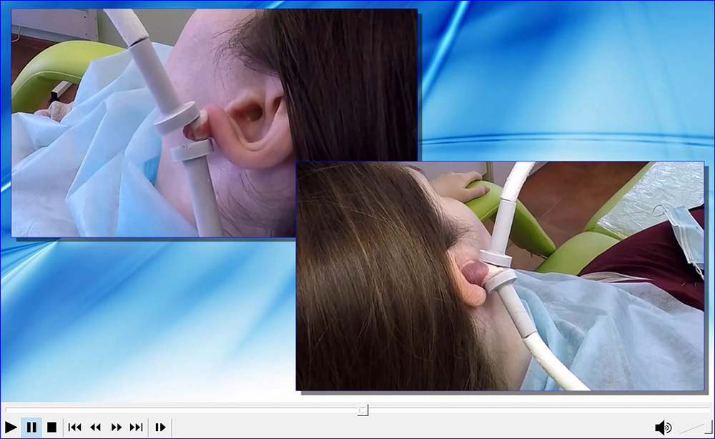Click the seek bar thumb handle

[363, 410]
